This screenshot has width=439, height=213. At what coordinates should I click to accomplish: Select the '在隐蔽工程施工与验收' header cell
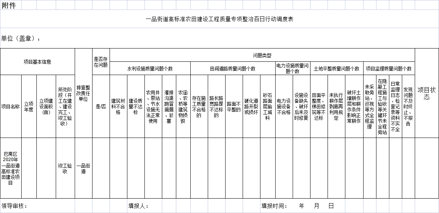pyautogui.click(x=383, y=106)
